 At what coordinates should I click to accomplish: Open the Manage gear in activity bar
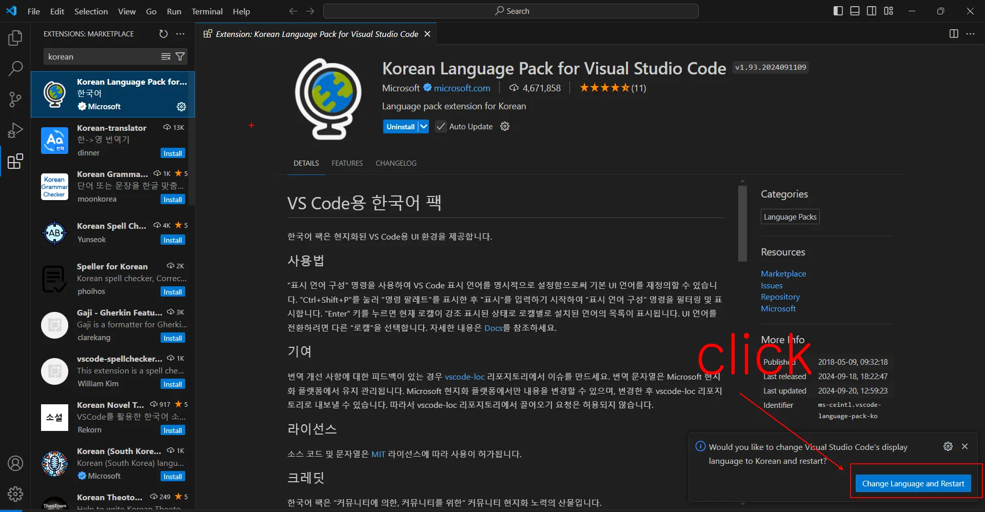tap(15, 494)
